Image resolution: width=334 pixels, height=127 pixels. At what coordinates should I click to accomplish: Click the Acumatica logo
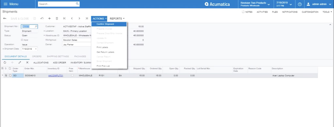[x=217, y=4]
